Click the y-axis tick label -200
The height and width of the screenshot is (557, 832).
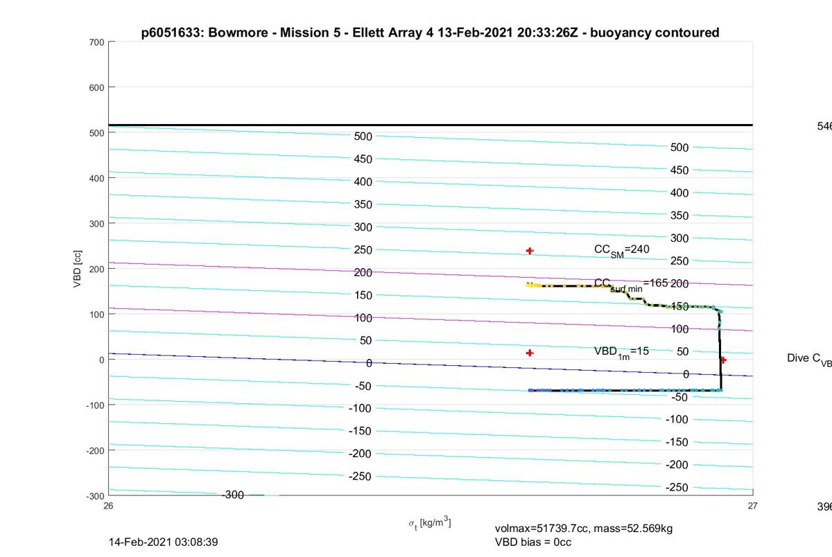tap(94, 450)
